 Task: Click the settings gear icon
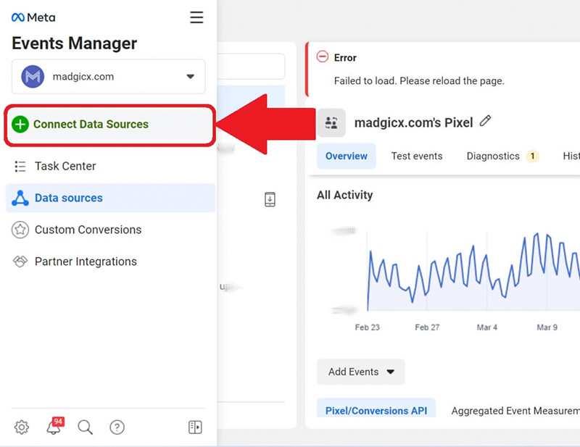pyautogui.click(x=21, y=427)
